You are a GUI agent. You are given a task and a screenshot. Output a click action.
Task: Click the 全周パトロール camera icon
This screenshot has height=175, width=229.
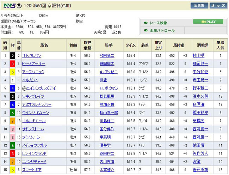pos(146,31)
